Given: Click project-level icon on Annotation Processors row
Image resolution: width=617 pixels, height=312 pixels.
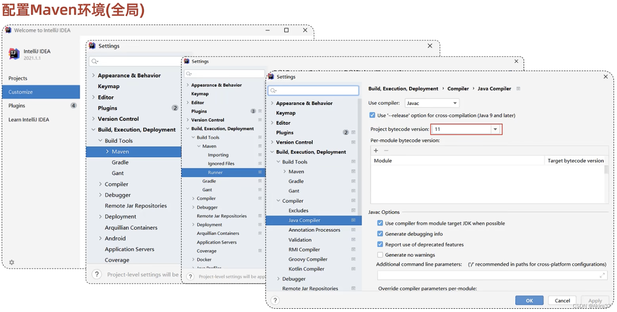Looking at the screenshot, I should click(x=353, y=230).
